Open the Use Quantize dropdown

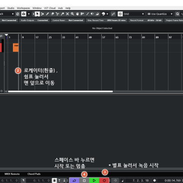(160, 14)
